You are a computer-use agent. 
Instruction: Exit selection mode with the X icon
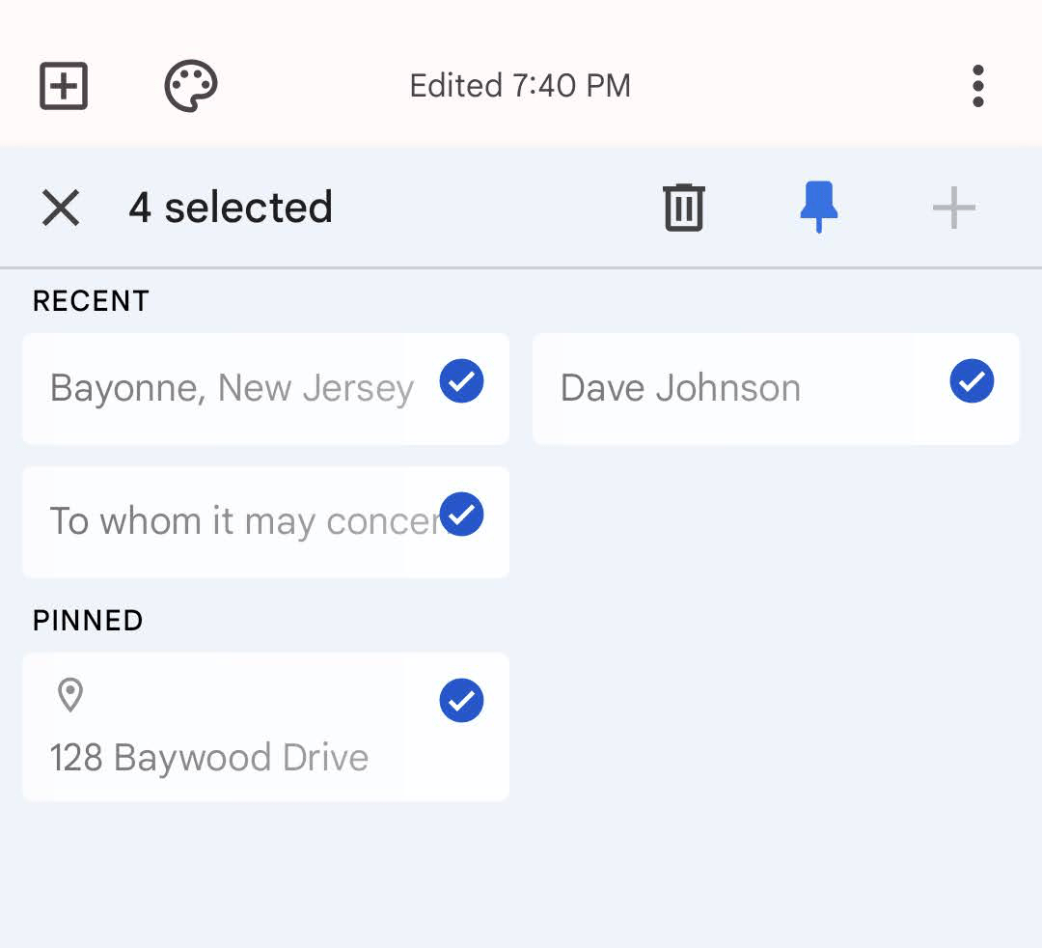pyautogui.click(x=61, y=208)
